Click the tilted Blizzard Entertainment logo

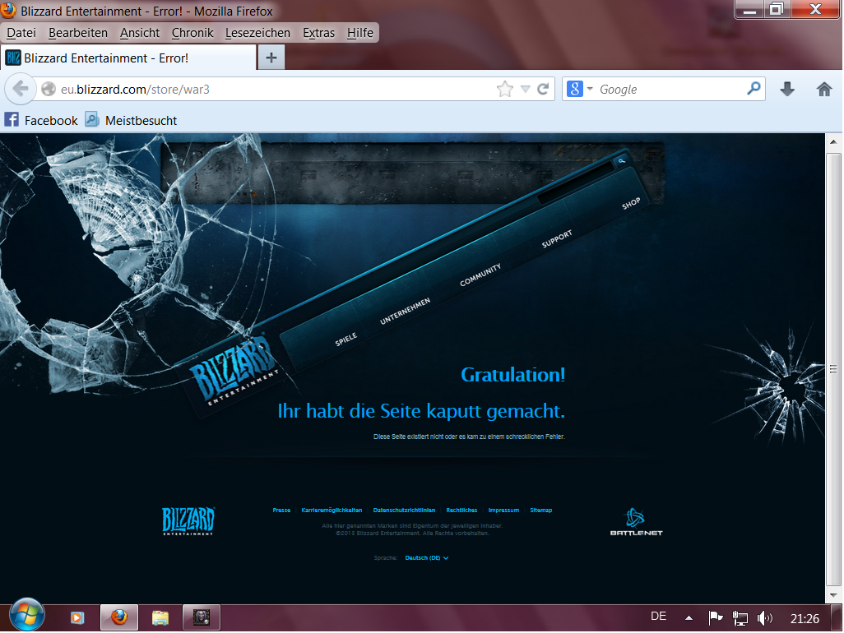(234, 371)
